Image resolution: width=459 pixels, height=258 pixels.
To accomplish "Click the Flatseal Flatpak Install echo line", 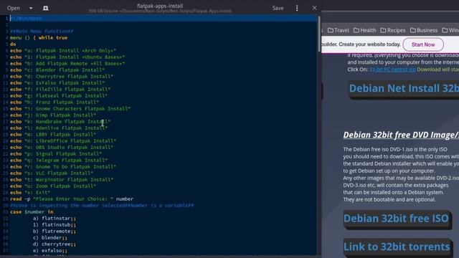I will pyautogui.click(x=59, y=95).
